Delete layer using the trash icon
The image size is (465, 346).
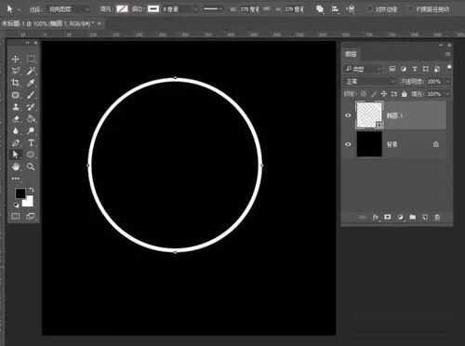point(437,218)
